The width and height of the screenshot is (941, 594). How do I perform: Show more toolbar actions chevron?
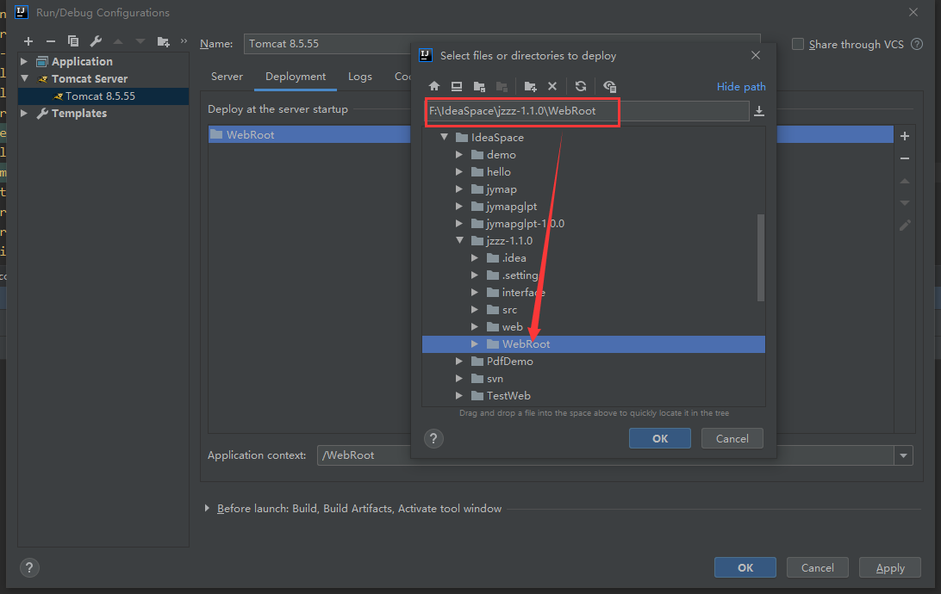[x=184, y=41]
